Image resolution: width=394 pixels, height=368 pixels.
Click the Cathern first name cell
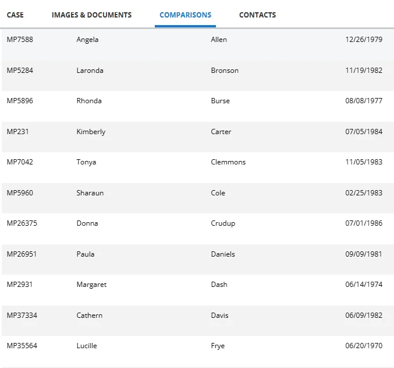point(90,316)
